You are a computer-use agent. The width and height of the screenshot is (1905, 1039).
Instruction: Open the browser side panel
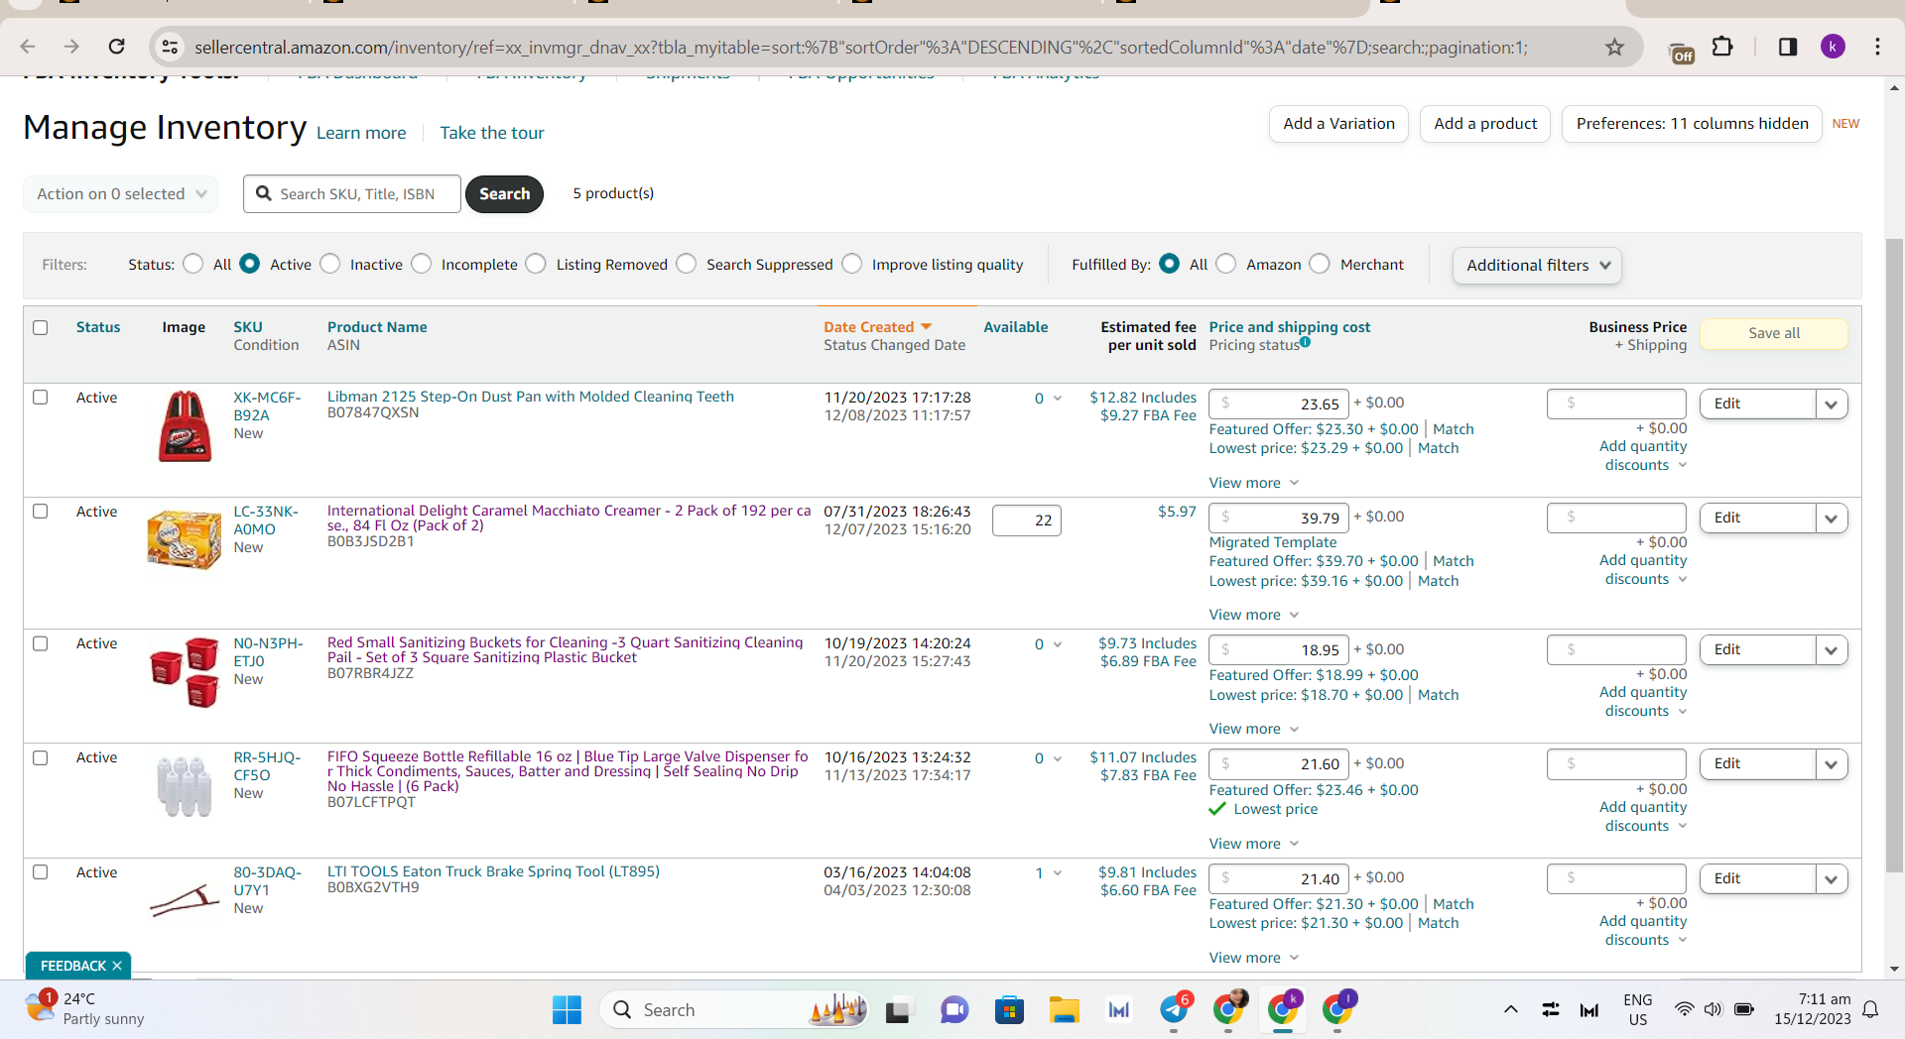1788,47
